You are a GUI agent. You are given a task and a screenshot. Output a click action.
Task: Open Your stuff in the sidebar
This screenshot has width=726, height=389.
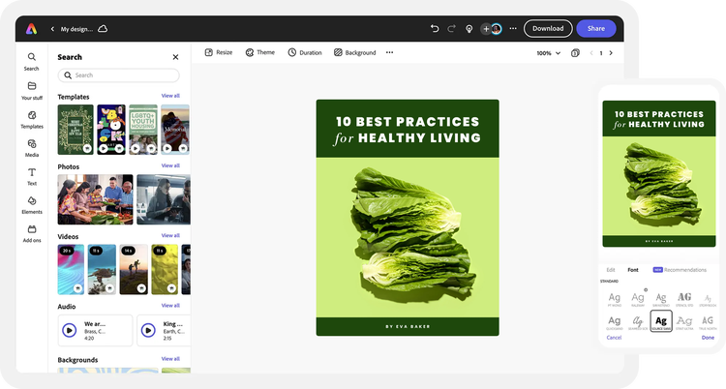pyautogui.click(x=32, y=91)
